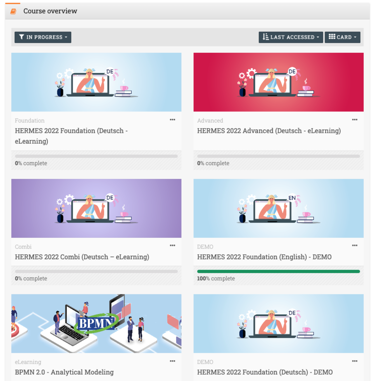The image size is (375, 381).
Task: Open options menu for Foundation (English) DEMO card
Action: click(354, 246)
